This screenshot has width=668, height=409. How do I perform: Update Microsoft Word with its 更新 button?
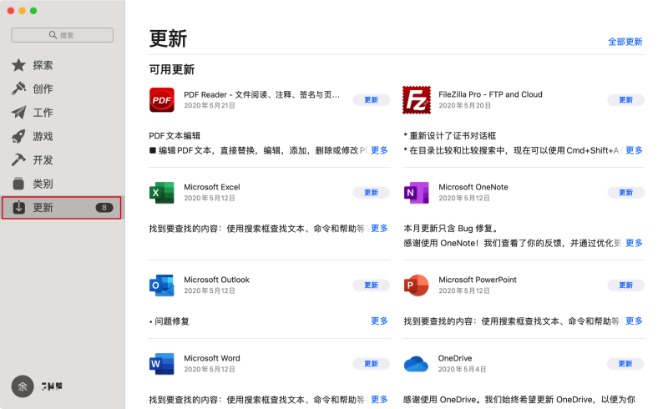(x=371, y=363)
